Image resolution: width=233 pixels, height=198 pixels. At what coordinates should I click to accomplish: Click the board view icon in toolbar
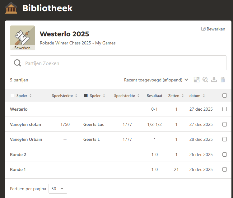[x=196, y=80]
